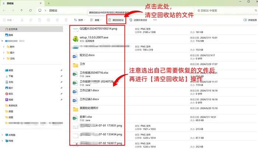This screenshot has height=149, width=258.
Task: Open a new tab with the plus button
Action: pyautogui.click(x=49, y=3)
